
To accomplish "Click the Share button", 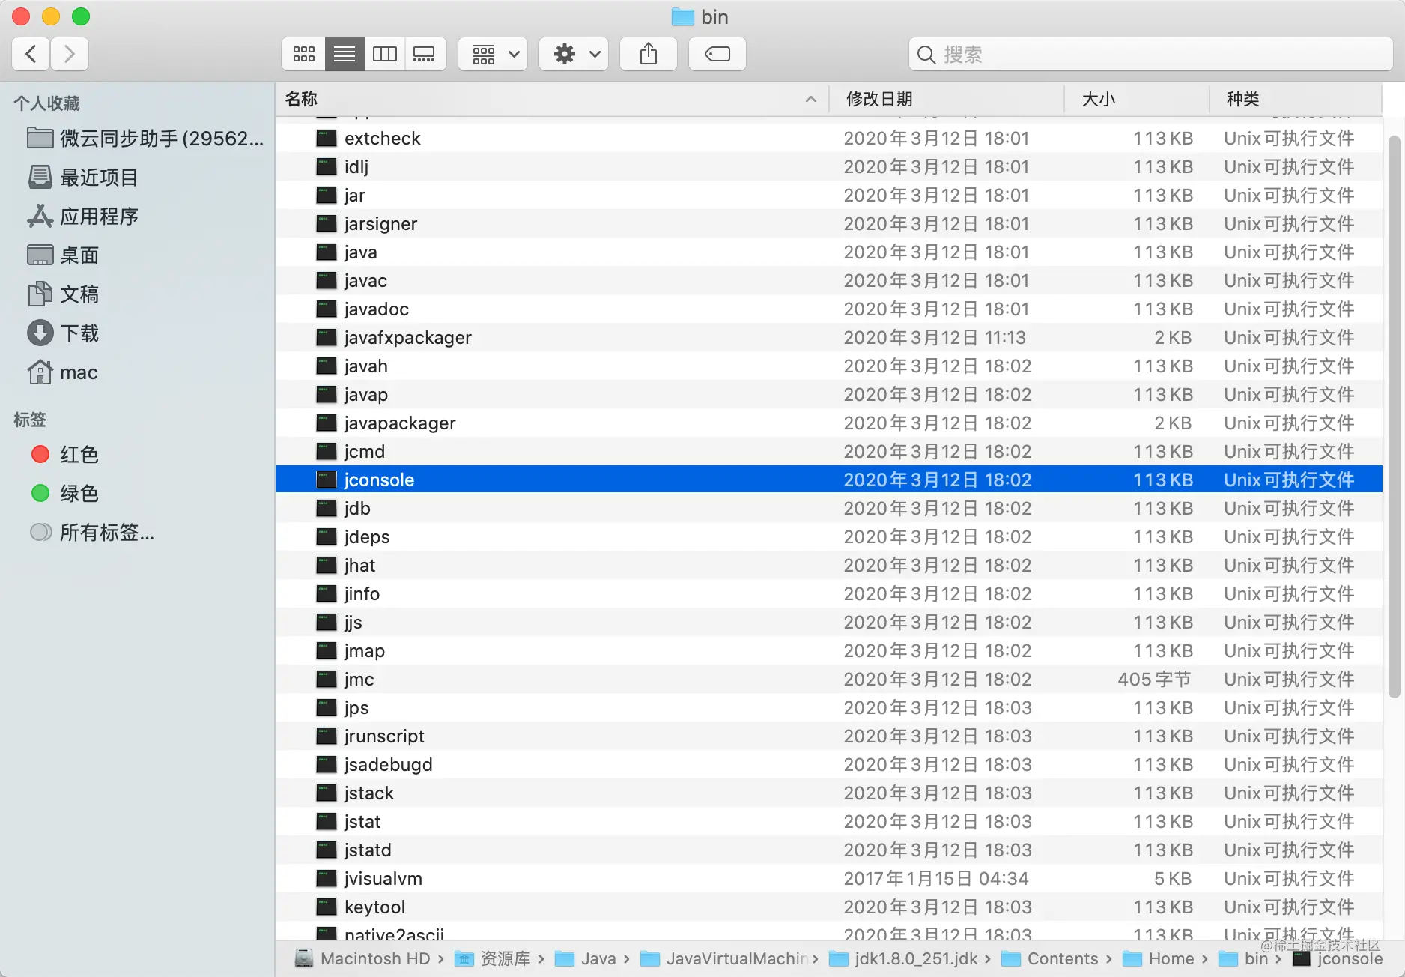I will pyautogui.click(x=649, y=54).
